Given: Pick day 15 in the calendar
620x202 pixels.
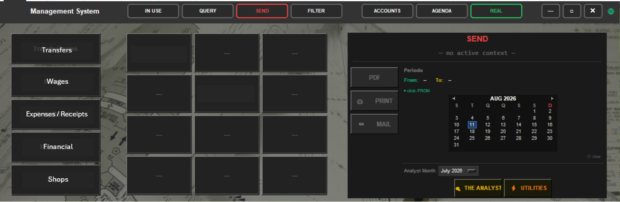Looking at the screenshot, I should [534, 125].
